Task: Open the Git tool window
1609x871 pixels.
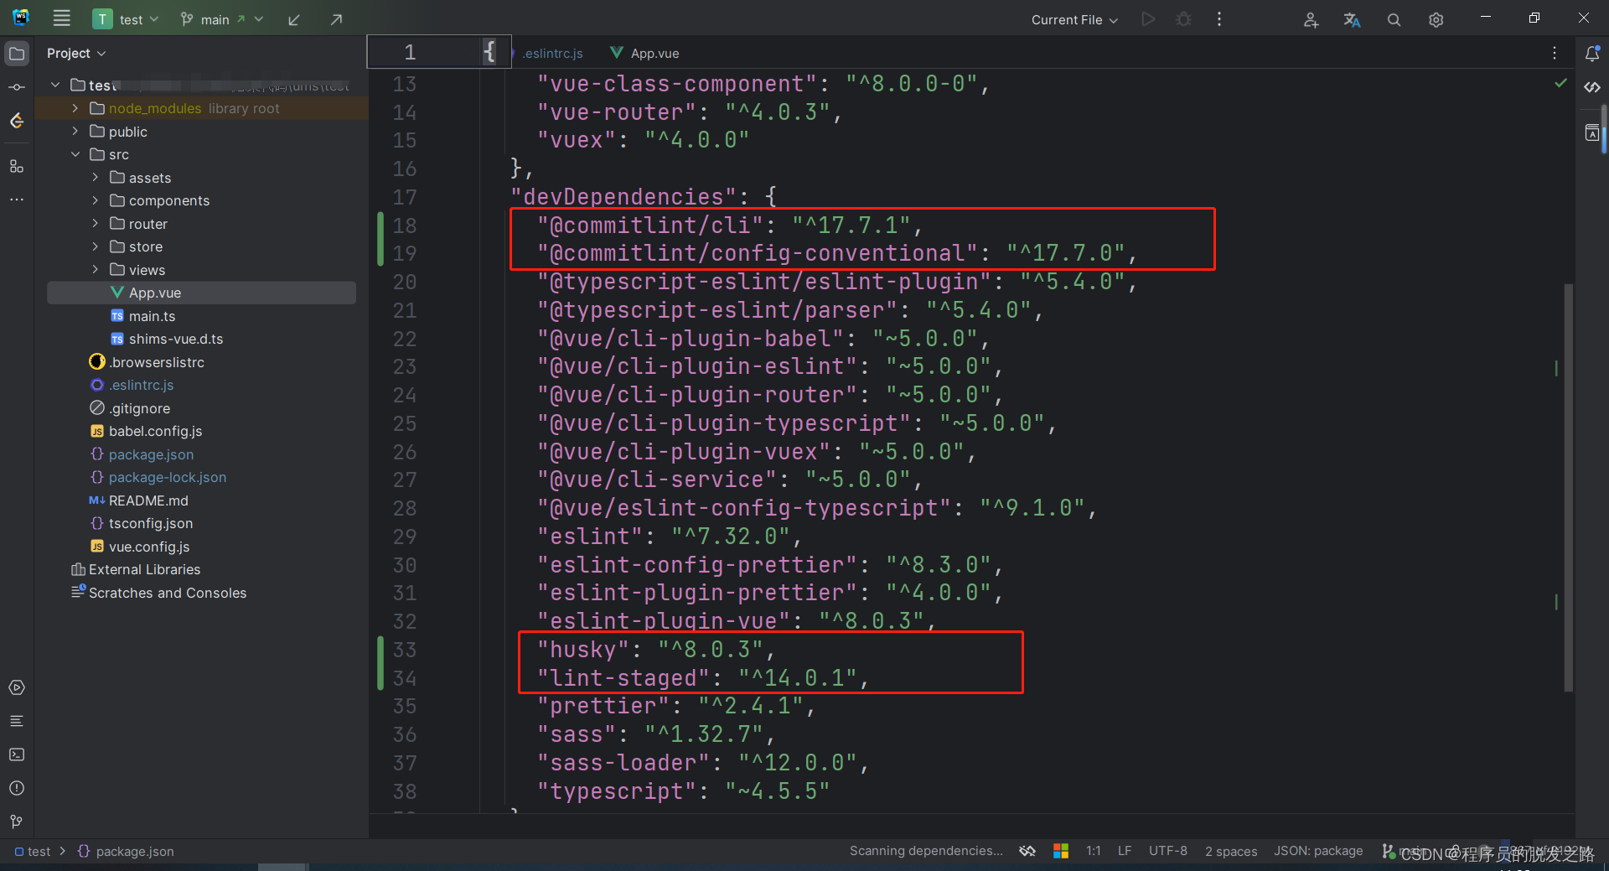Action: coord(17,822)
